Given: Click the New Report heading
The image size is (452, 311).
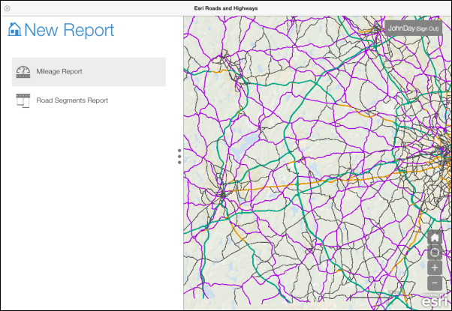Looking at the screenshot, I should 69,30.
